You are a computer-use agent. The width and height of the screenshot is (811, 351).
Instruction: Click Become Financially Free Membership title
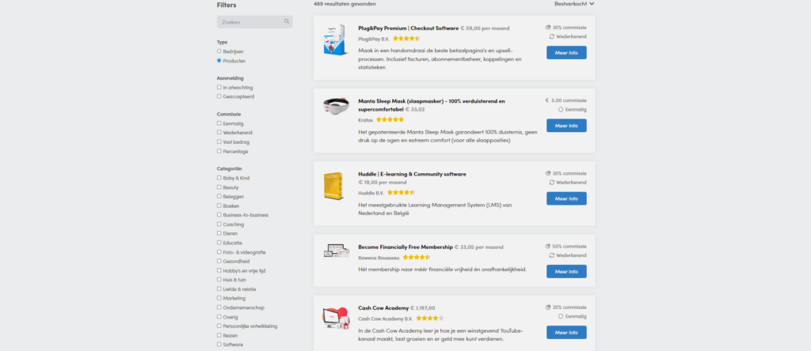tap(405, 247)
